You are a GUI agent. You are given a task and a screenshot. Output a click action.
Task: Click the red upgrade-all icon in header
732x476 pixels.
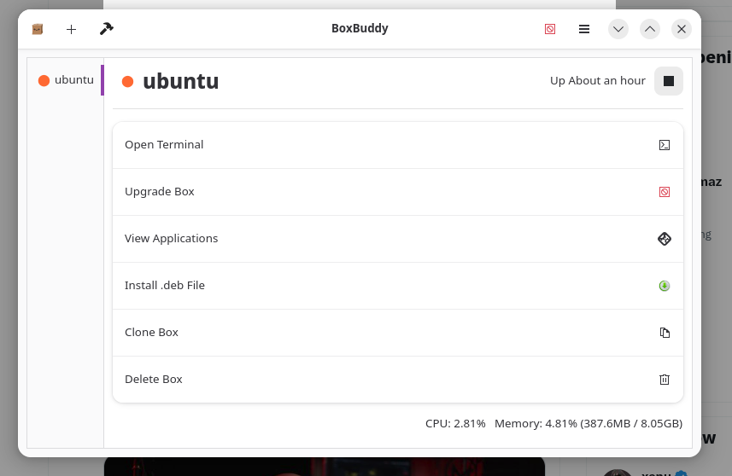coord(550,29)
